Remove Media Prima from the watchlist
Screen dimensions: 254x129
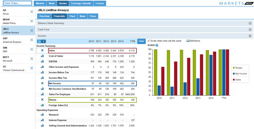click(32, 21)
